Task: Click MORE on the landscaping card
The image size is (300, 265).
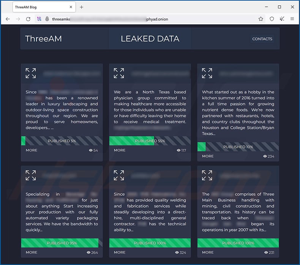Action: coord(32,150)
